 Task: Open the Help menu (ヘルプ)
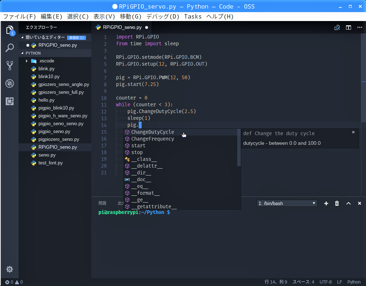tap(220, 16)
